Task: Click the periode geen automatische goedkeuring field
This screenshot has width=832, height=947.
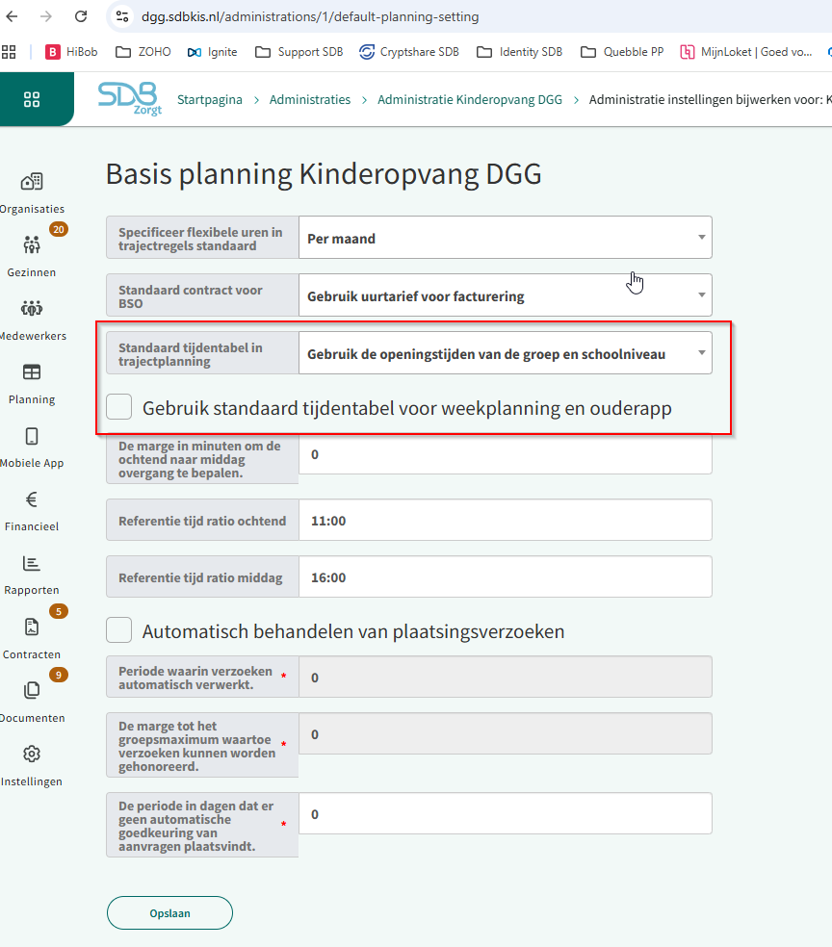Action: tap(506, 813)
